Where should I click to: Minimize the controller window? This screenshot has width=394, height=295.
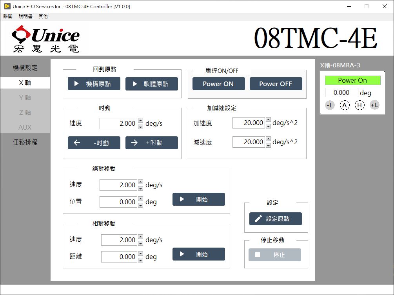click(349, 6)
